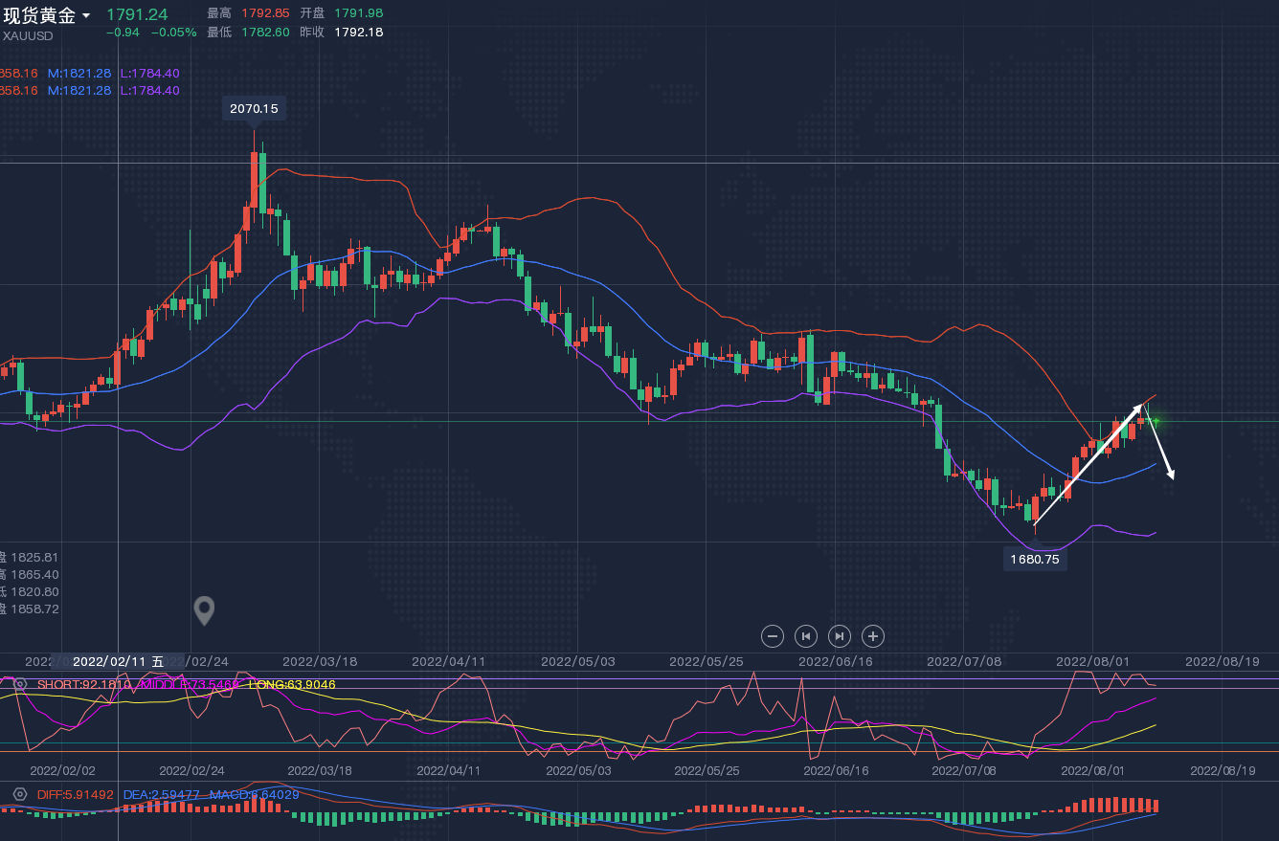Click the latest price 1791.24 in header
Viewport: 1279px width, 841px height.
tap(136, 14)
